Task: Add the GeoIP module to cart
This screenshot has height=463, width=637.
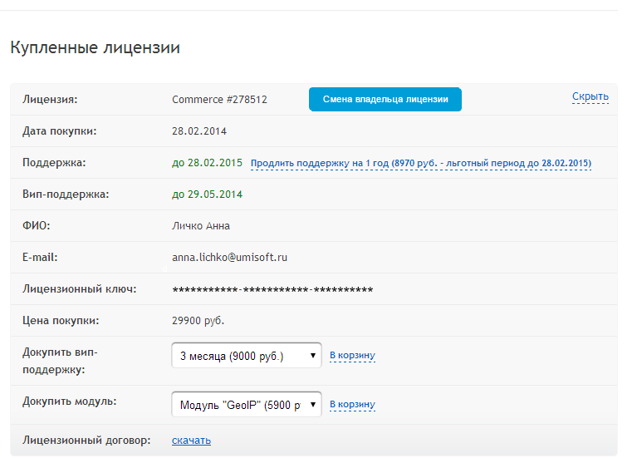Action: click(352, 405)
